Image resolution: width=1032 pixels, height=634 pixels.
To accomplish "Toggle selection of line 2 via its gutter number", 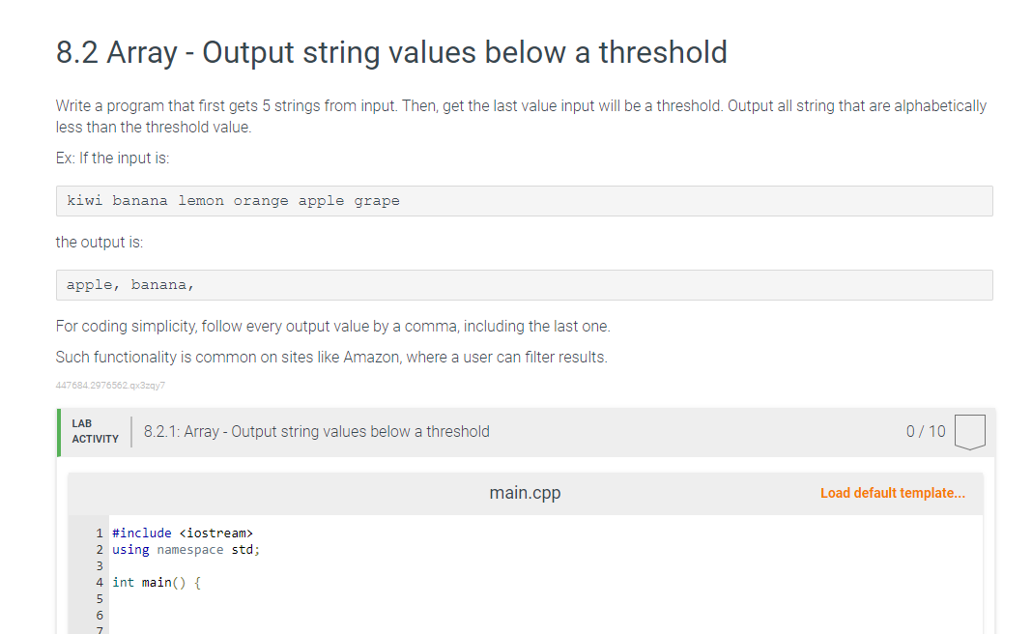I will 100,549.
